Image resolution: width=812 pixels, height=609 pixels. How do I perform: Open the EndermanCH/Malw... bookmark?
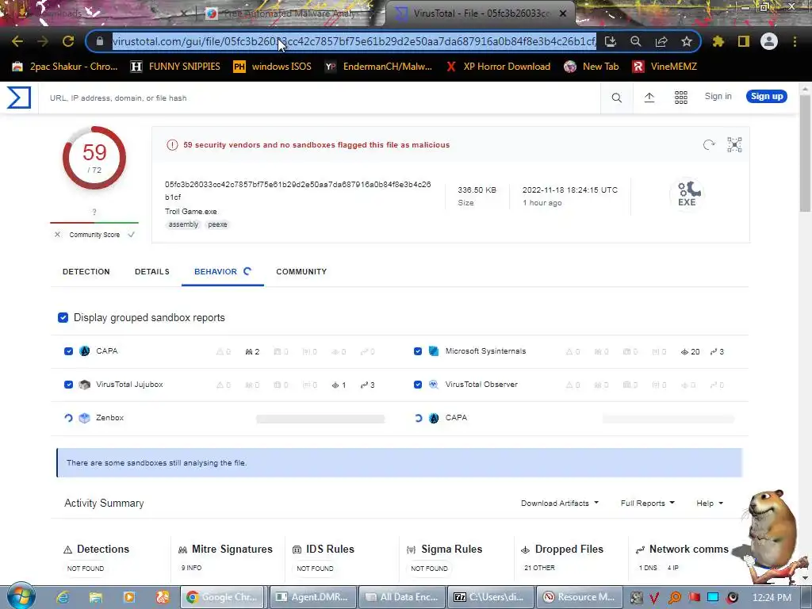click(x=378, y=67)
